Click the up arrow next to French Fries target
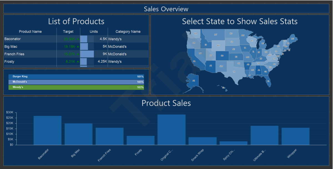The image size is (333, 169). [78, 54]
